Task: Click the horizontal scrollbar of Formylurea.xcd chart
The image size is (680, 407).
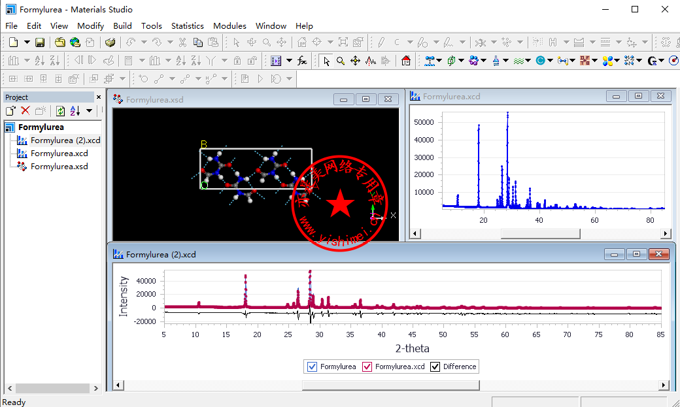Action: pyautogui.click(x=540, y=234)
